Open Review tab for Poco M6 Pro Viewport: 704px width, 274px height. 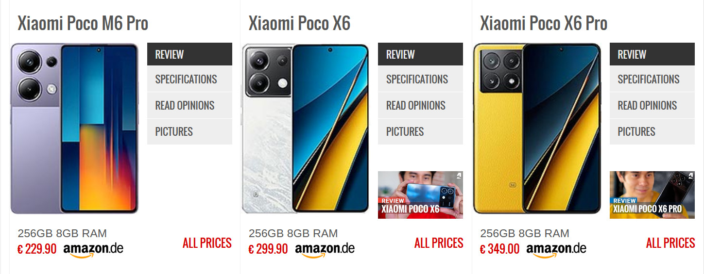[189, 54]
